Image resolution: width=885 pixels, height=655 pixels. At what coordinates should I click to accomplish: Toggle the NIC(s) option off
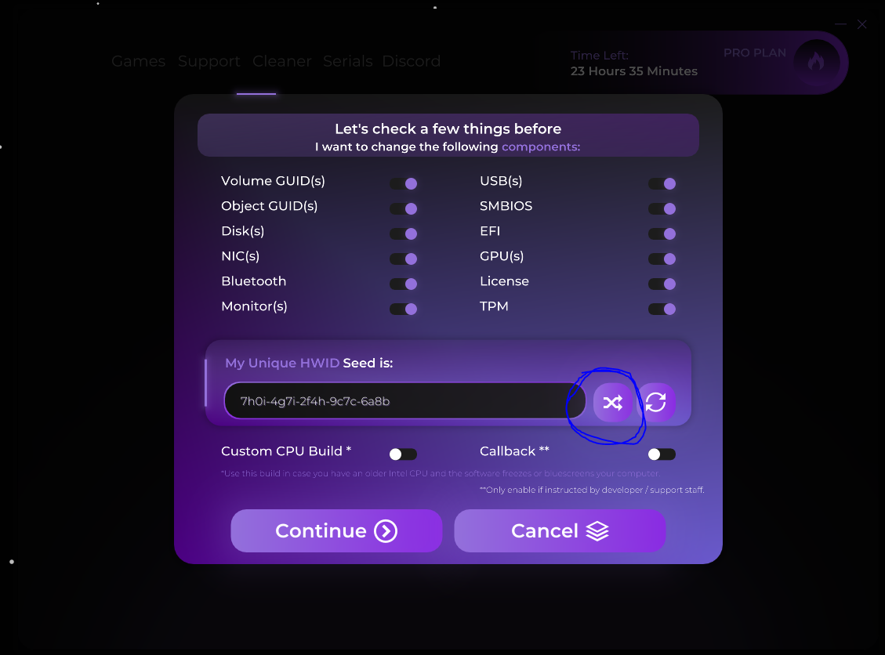(x=404, y=259)
